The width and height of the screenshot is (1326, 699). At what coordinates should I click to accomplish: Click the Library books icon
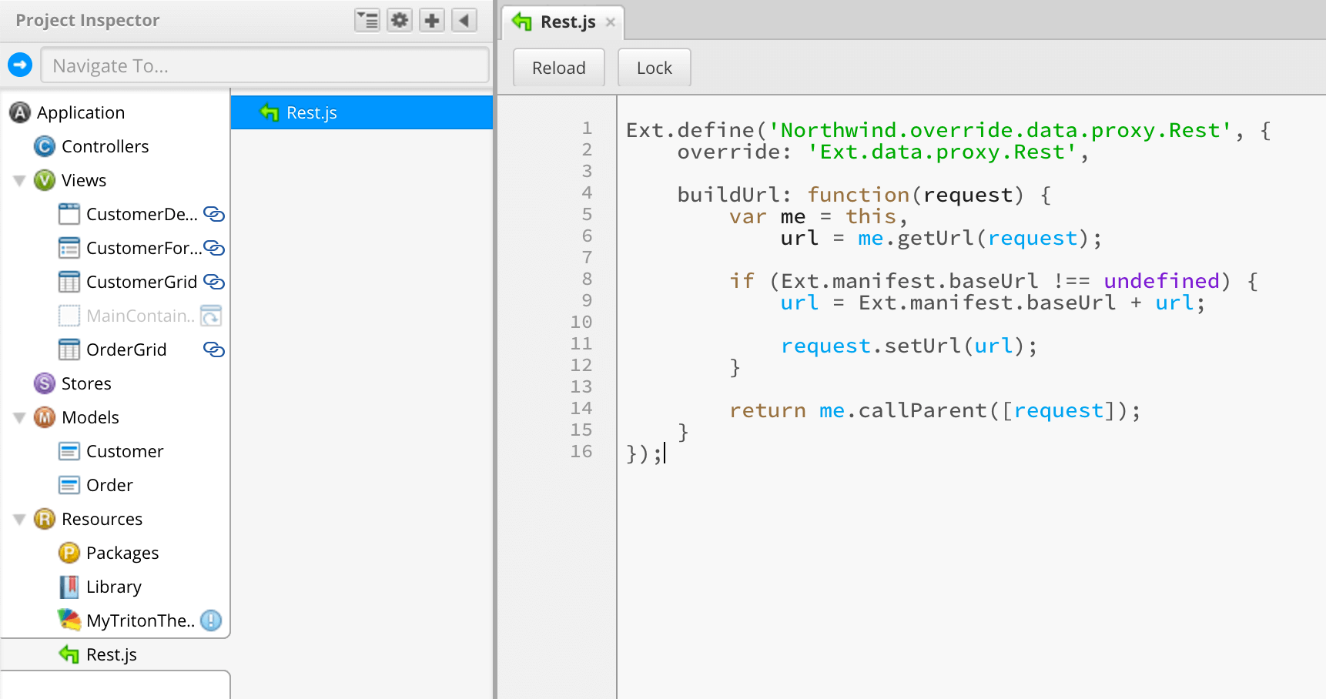(69, 587)
